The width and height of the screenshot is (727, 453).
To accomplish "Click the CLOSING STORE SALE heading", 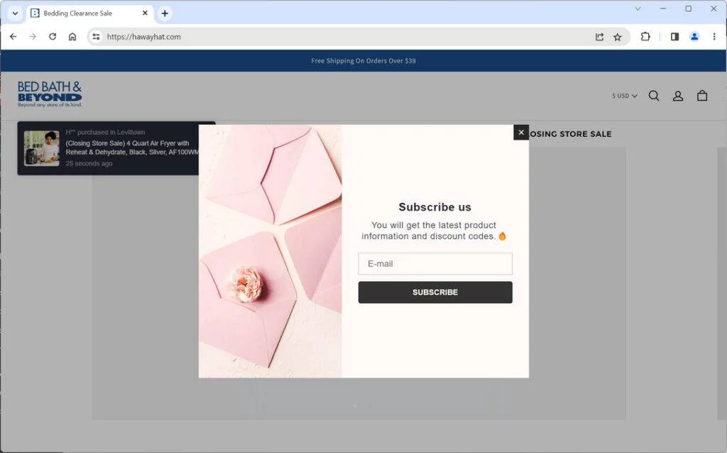I will [570, 134].
